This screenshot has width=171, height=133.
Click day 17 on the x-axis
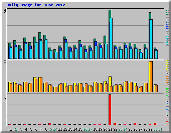[x=90, y=129]
